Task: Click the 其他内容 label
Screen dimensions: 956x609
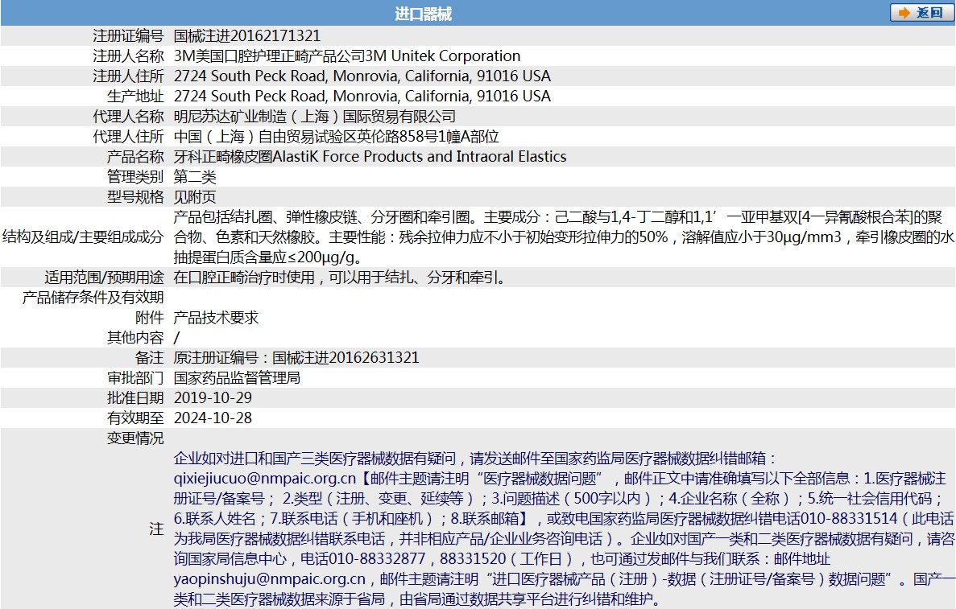Action: [x=135, y=337]
